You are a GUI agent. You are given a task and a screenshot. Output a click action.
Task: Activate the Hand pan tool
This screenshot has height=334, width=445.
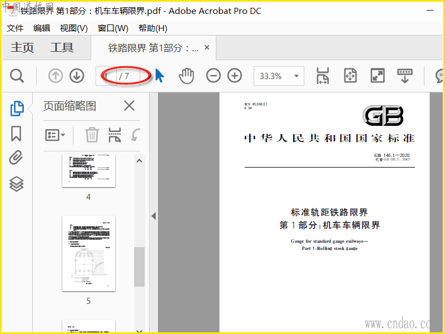coord(186,76)
